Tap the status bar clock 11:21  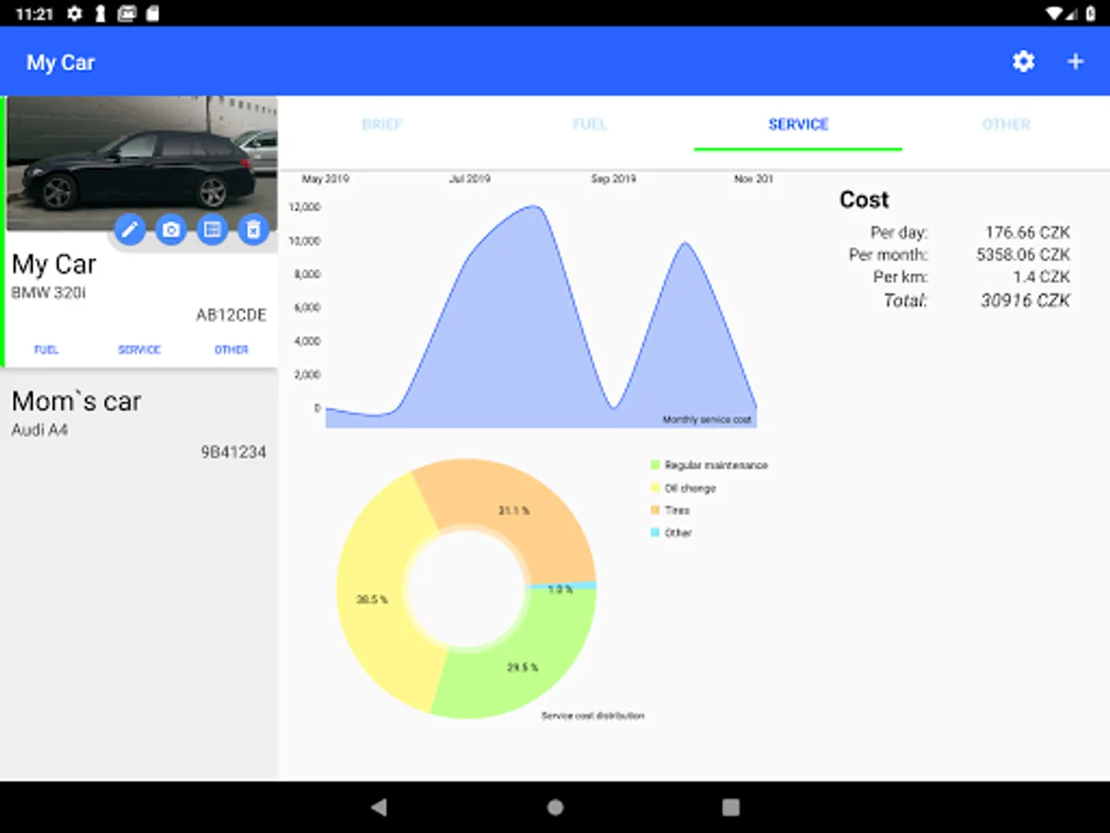(34, 14)
